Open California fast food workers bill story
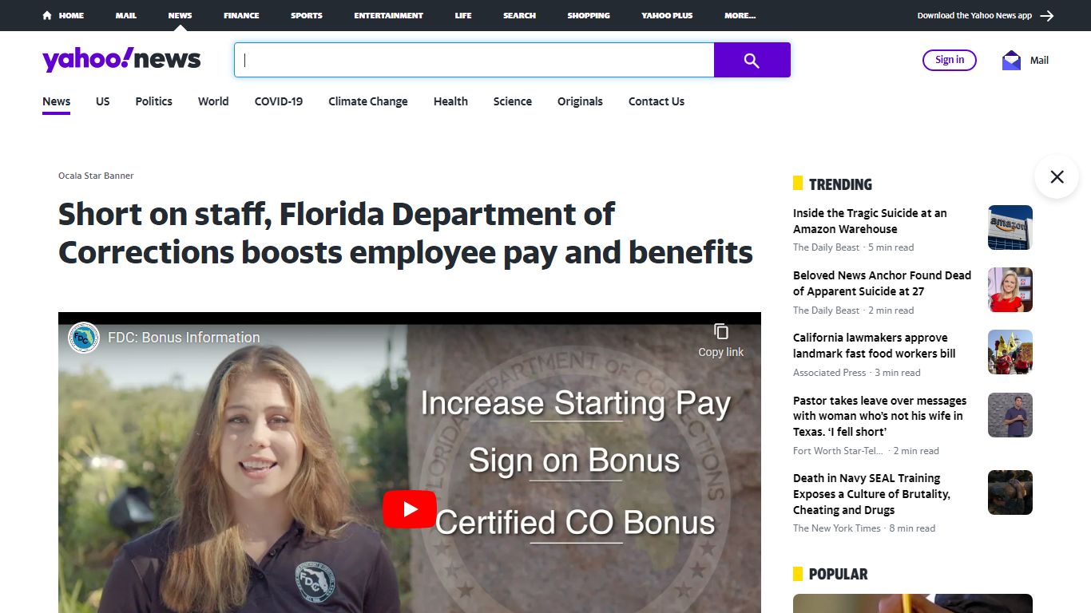 [874, 346]
